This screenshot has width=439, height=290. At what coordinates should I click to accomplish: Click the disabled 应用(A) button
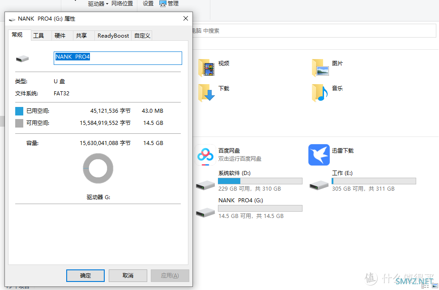click(x=170, y=276)
